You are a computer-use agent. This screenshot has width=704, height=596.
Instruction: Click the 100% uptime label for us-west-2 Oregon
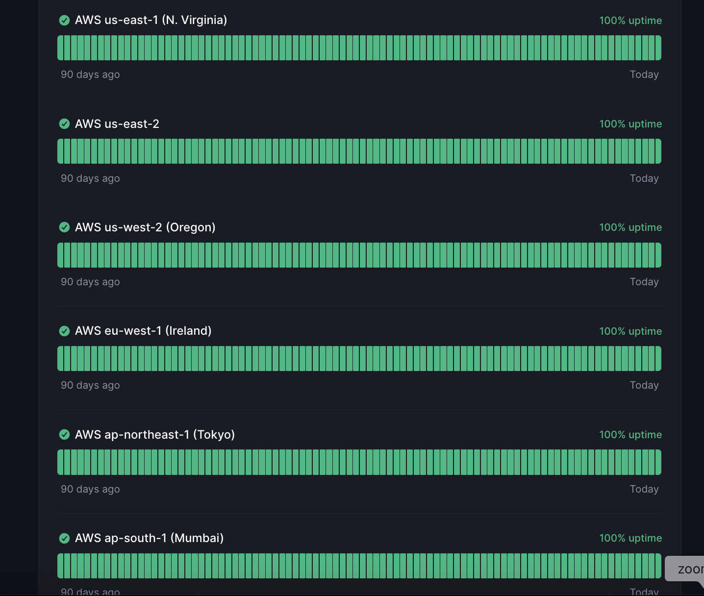(630, 227)
